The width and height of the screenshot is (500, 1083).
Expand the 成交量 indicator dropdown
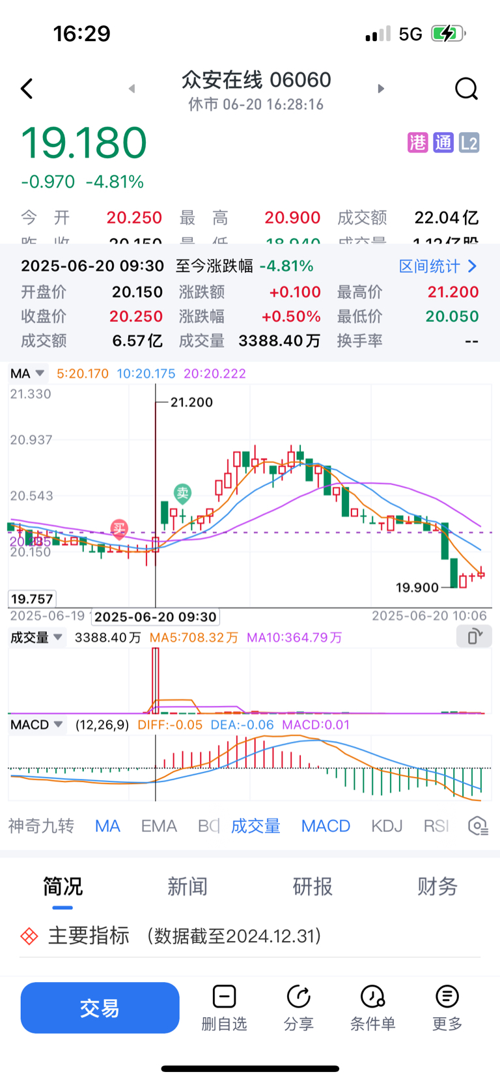pyautogui.click(x=36, y=638)
